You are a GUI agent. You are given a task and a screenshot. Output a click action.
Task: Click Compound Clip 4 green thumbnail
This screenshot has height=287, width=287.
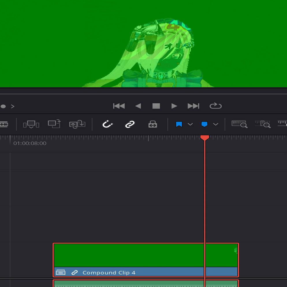coord(146,255)
